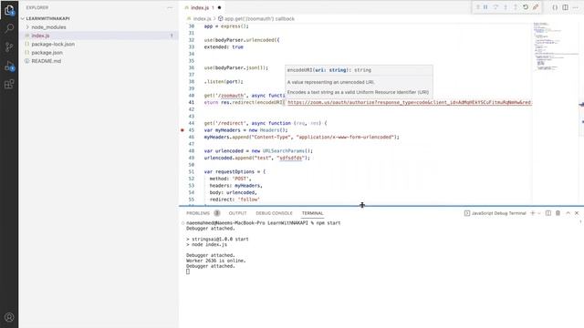Click the unsaved dot on the index.js tab

click(219, 7)
